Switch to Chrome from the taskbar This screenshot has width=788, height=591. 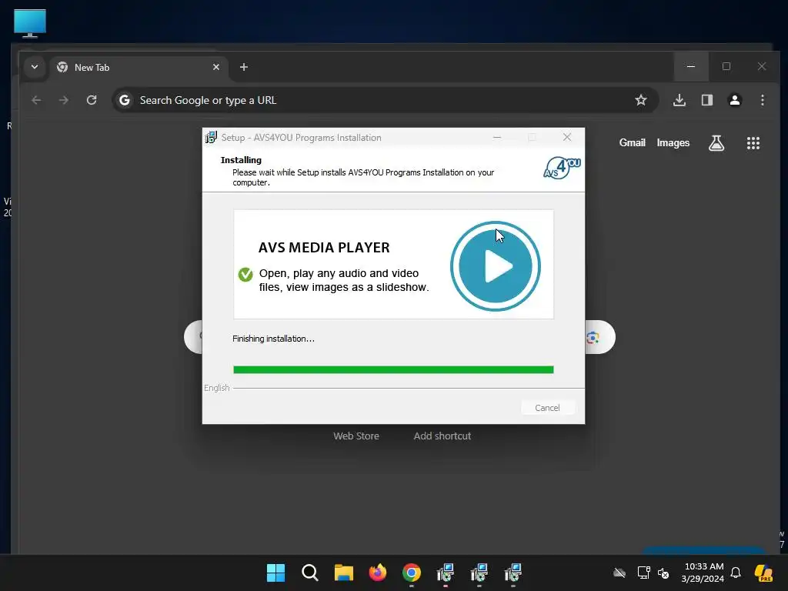[412, 573]
